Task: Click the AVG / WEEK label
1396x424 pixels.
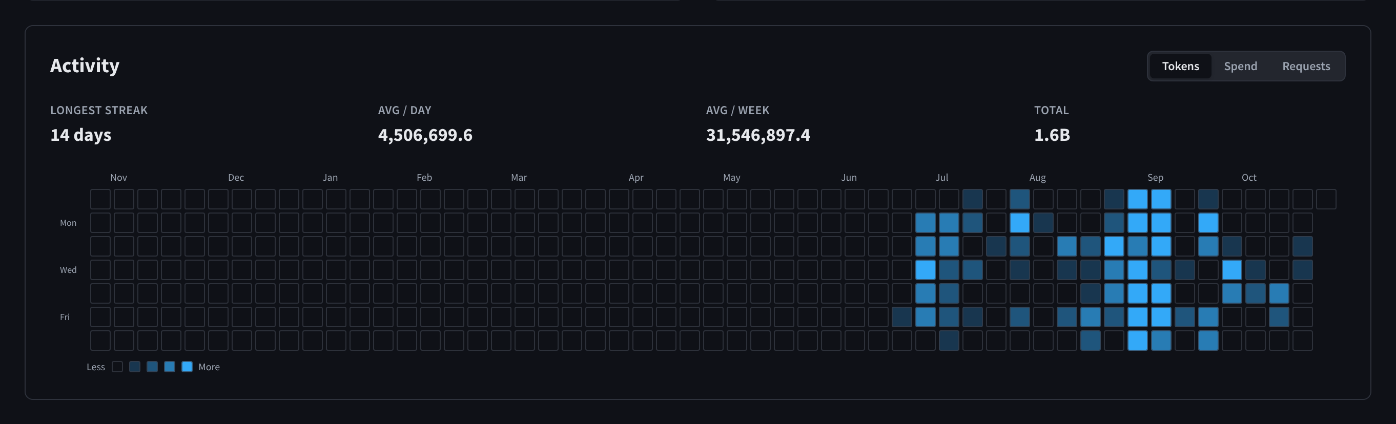Action: click(737, 110)
